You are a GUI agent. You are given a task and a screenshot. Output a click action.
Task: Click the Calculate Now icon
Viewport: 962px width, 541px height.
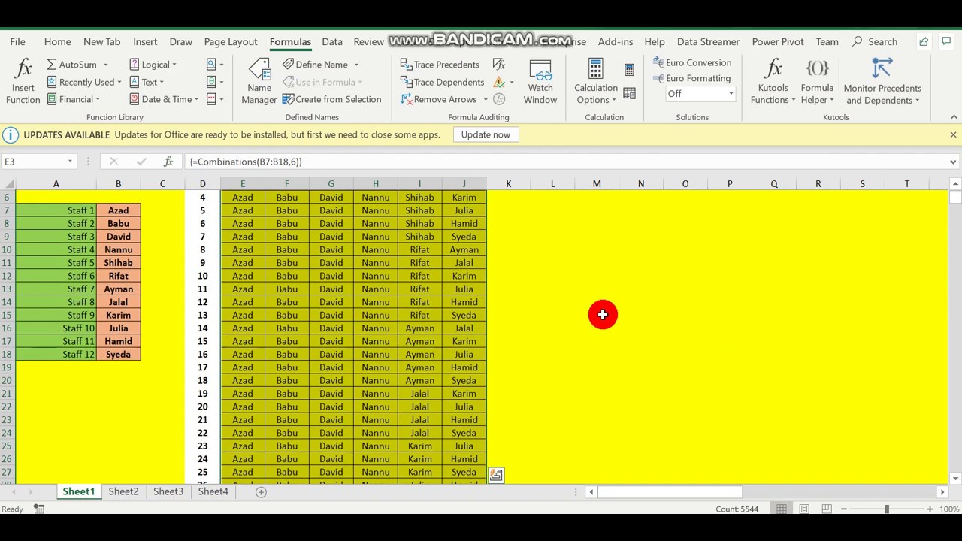tap(629, 70)
